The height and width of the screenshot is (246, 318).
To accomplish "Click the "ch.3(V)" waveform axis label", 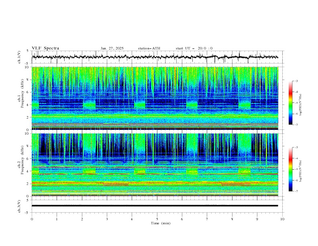I will [x=19, y=206].
